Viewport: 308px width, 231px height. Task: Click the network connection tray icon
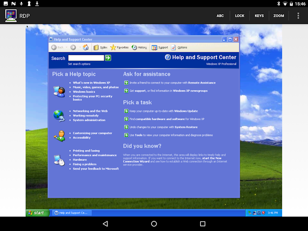(254, 213)
